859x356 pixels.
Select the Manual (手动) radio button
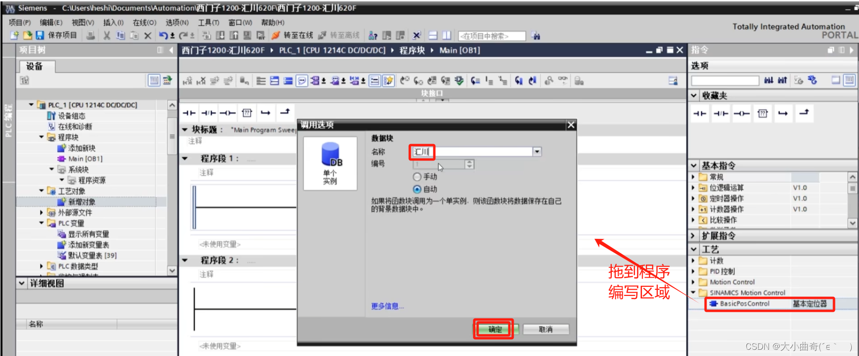pos(417,177)
